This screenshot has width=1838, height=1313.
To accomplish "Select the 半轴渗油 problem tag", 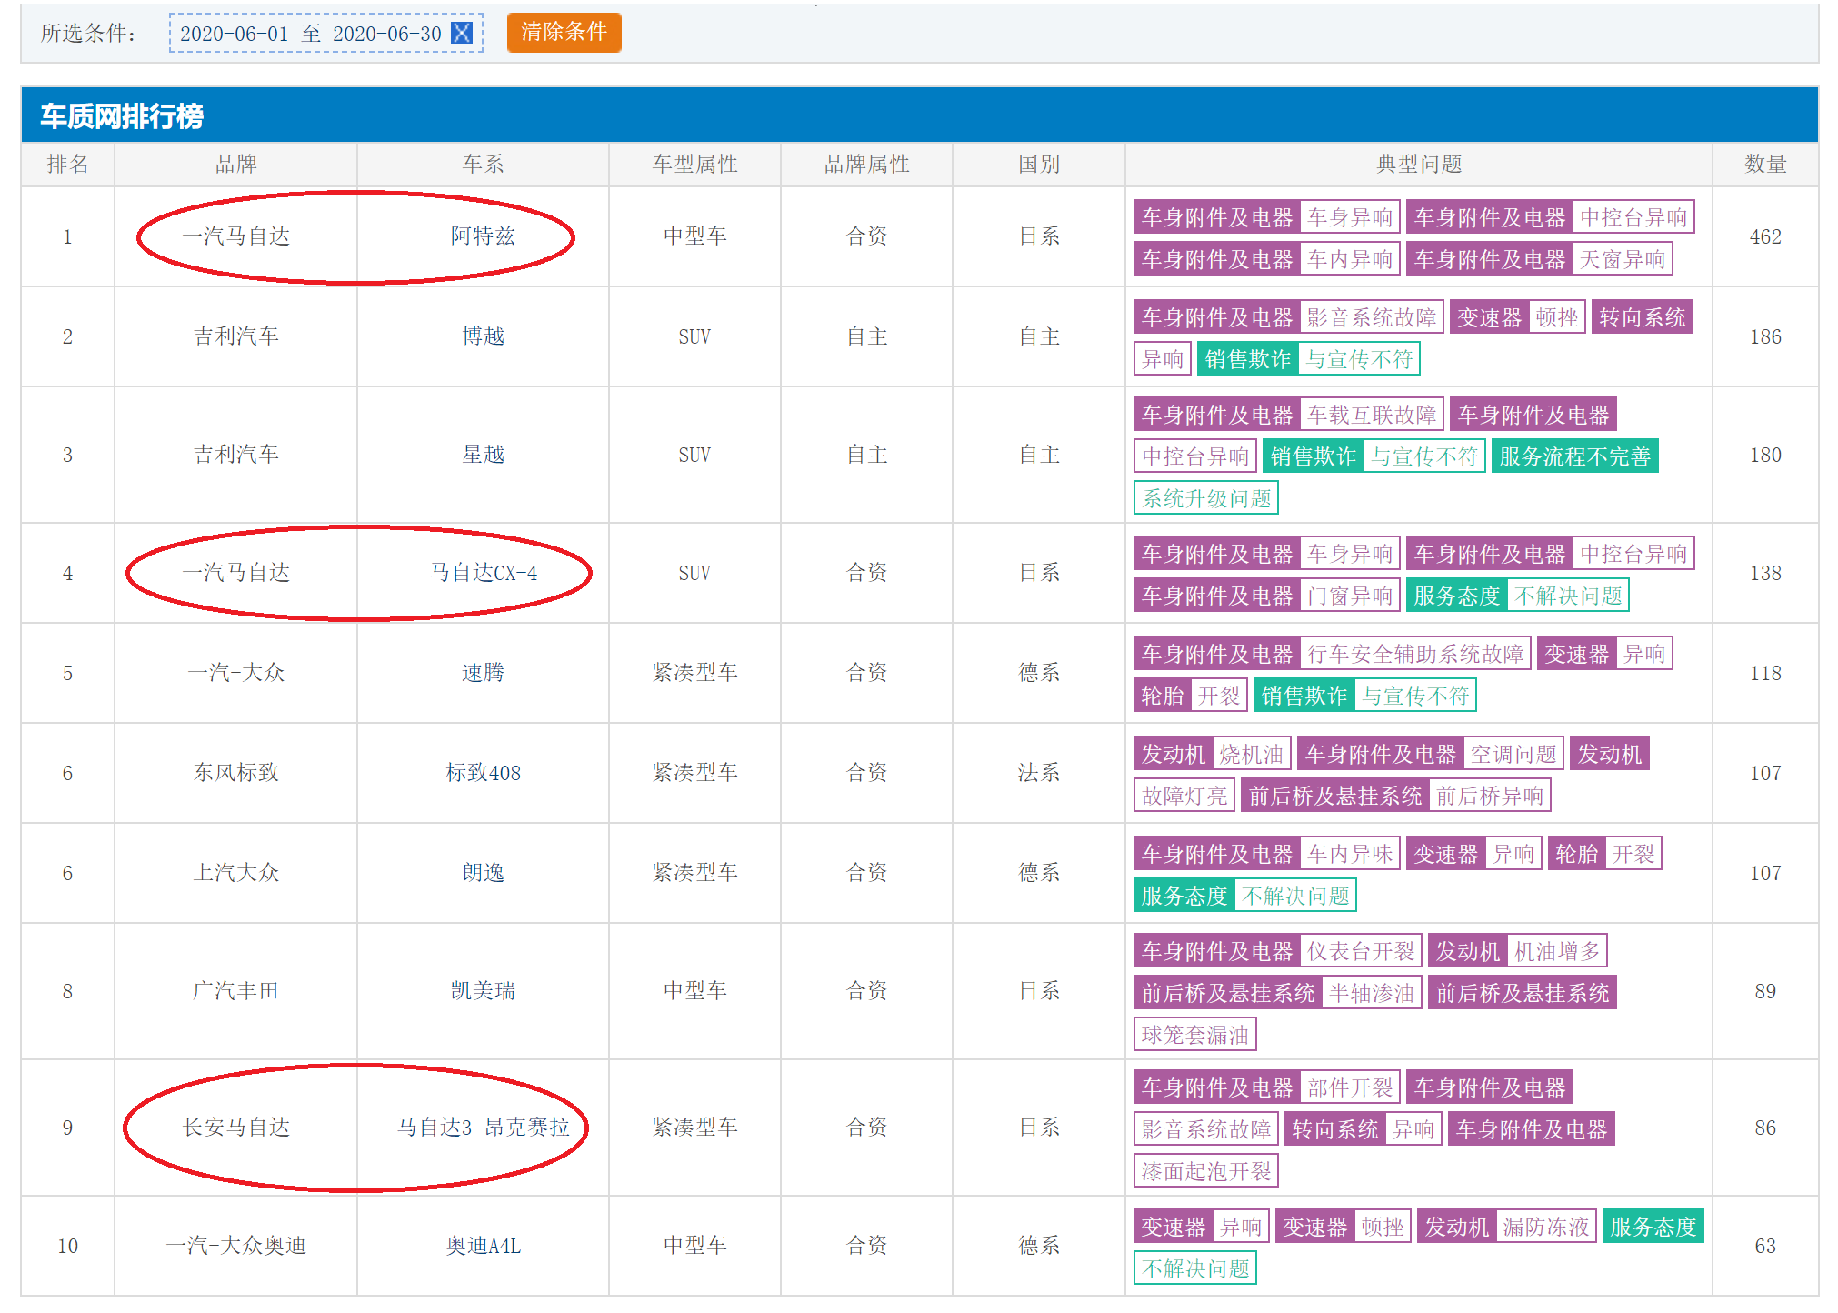I will [x=1372, y=993].
